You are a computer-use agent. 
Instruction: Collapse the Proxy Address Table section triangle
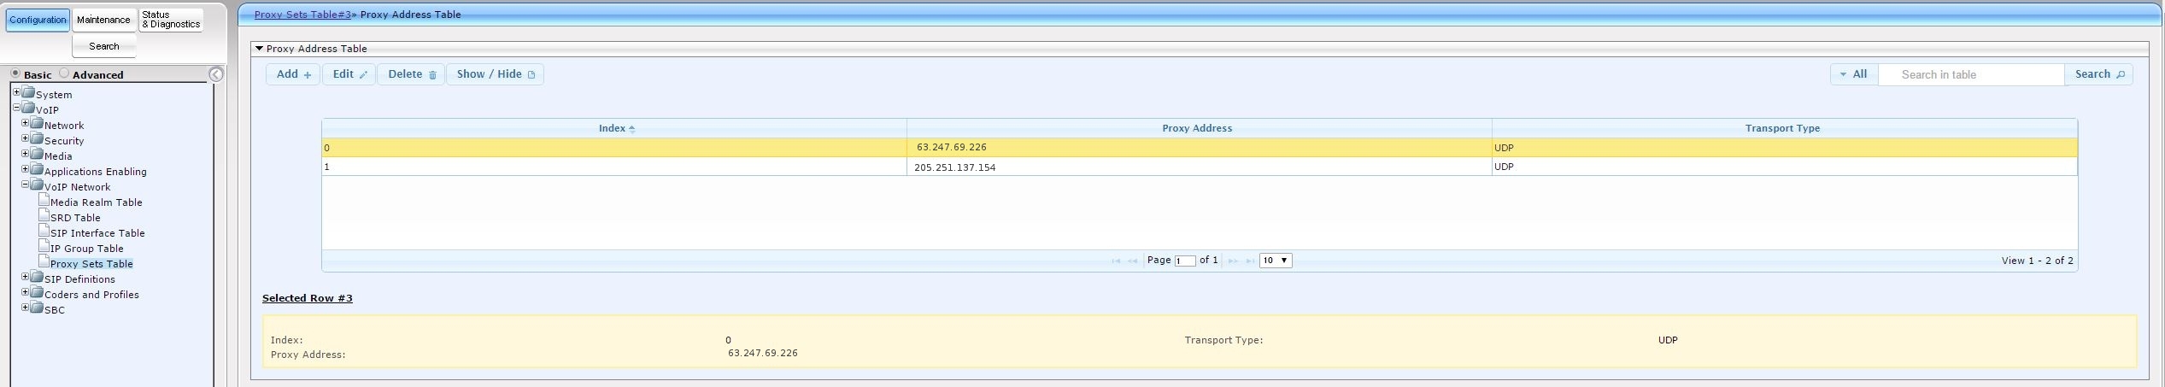tap(259, 49)
